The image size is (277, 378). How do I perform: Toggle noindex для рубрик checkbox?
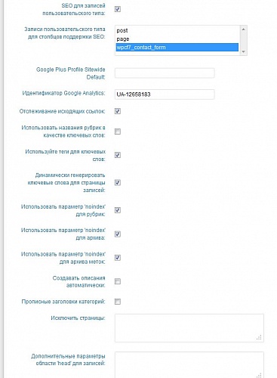[118, 210]
